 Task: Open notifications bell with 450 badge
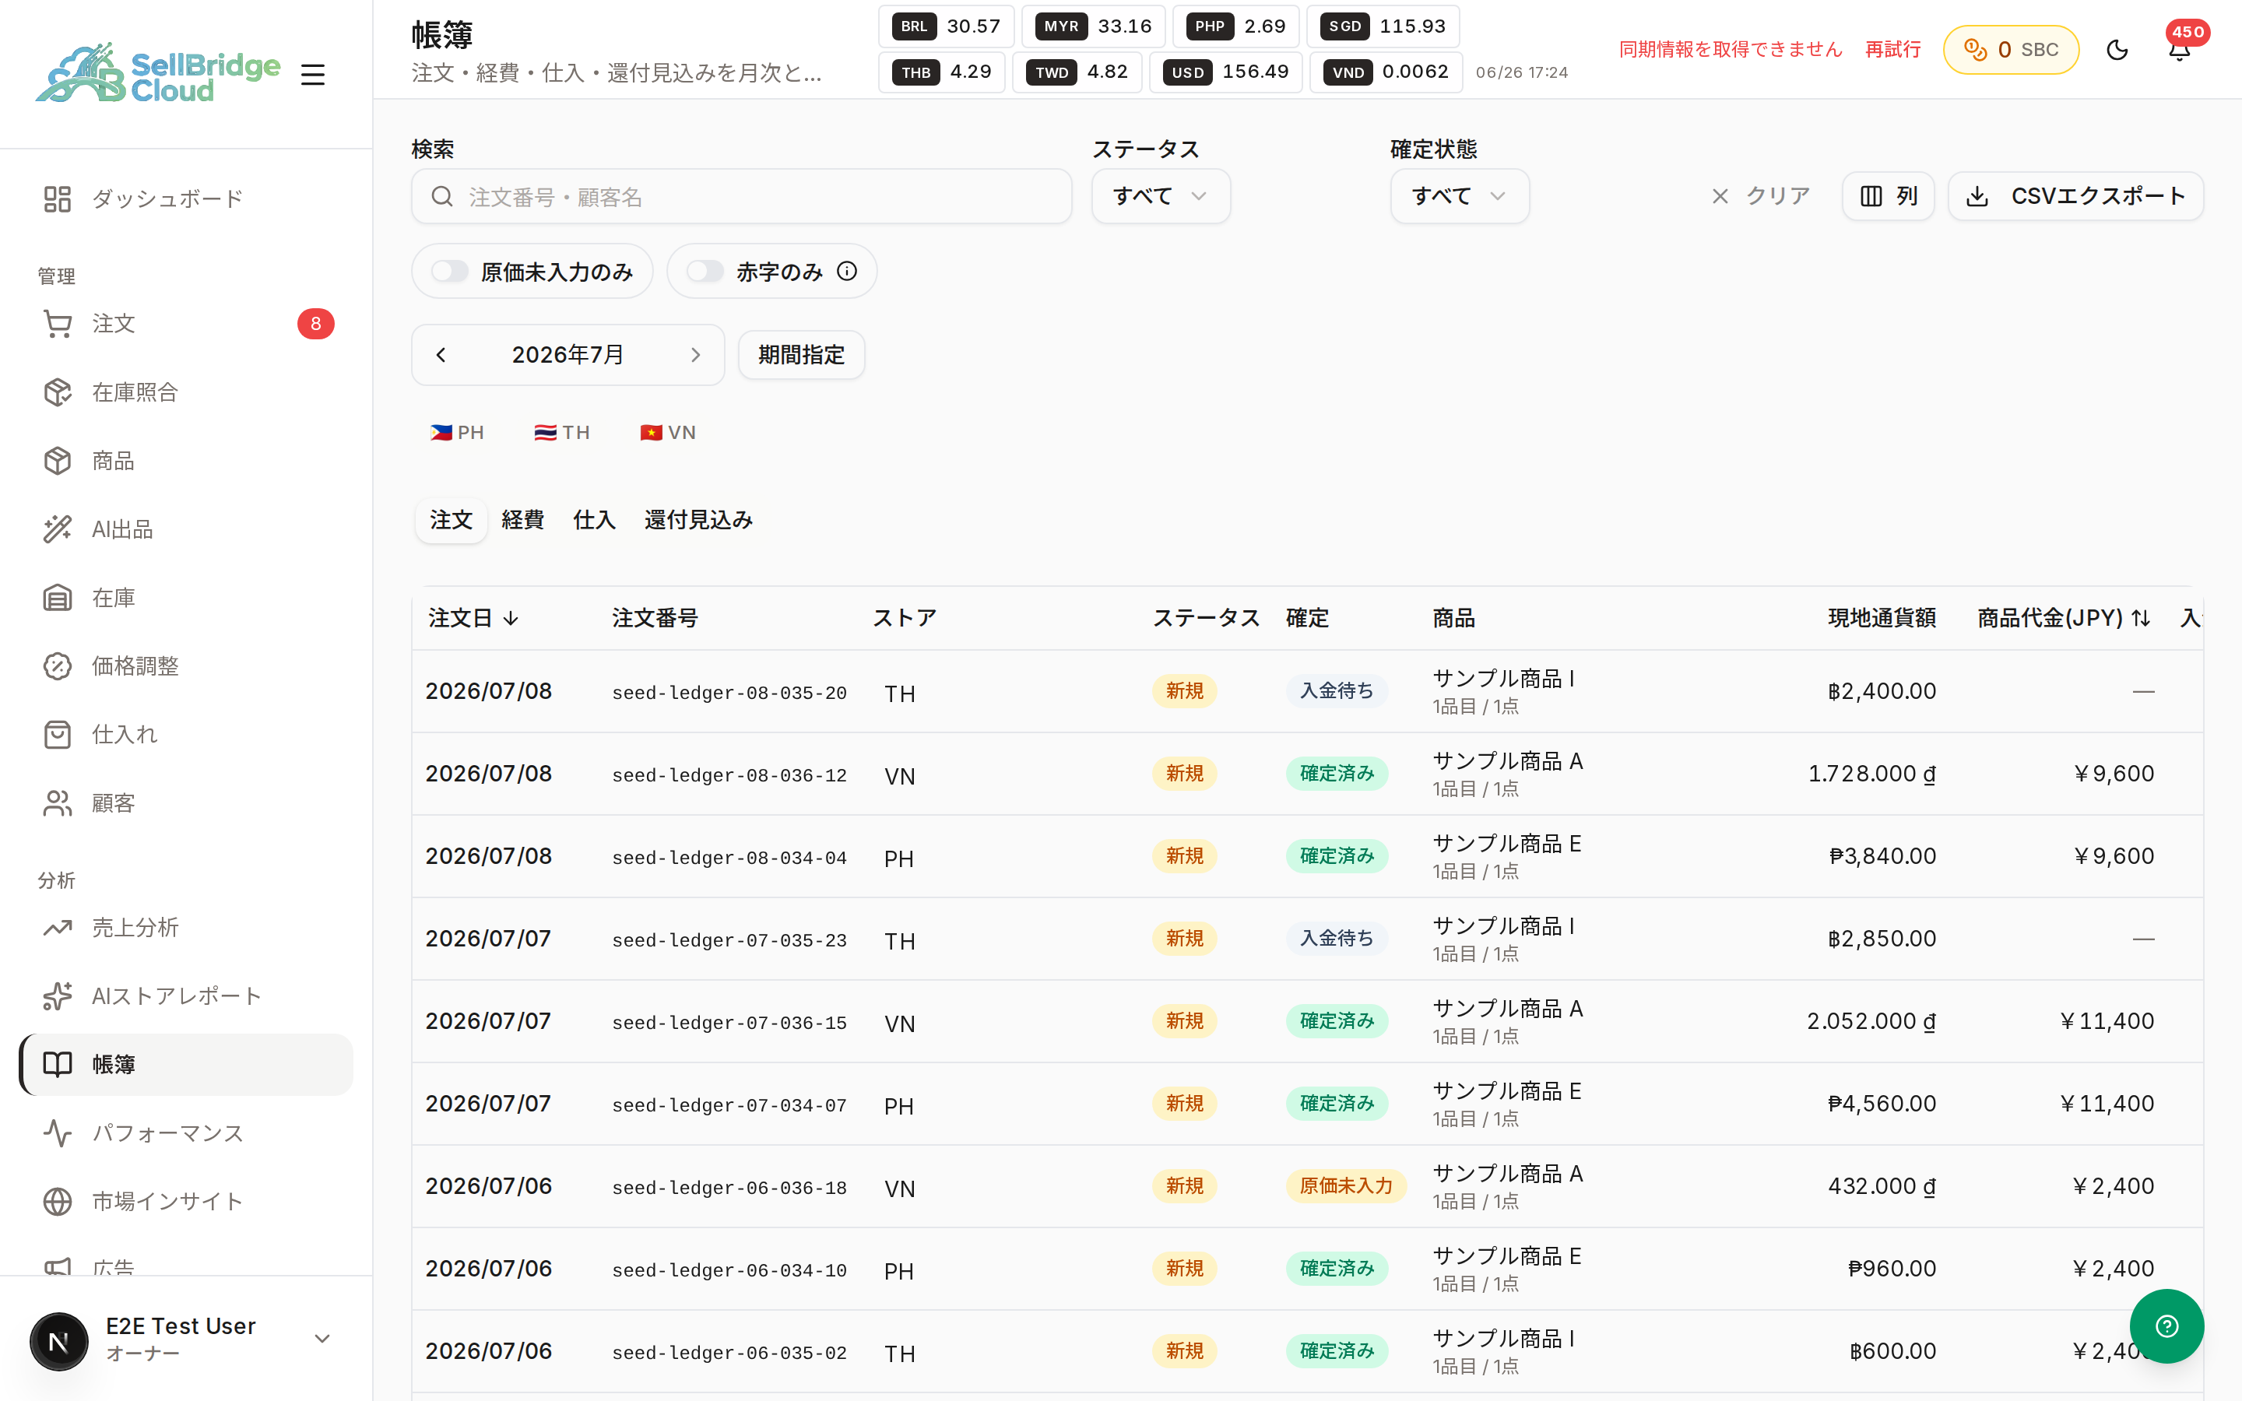coord(2180,49)
